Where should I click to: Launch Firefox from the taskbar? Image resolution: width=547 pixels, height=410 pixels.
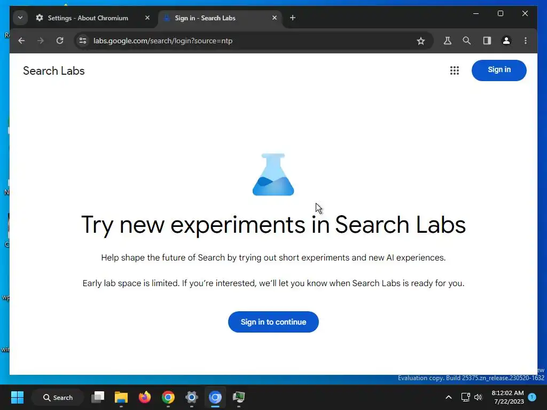pyautogui.click(x=144, y=397)
